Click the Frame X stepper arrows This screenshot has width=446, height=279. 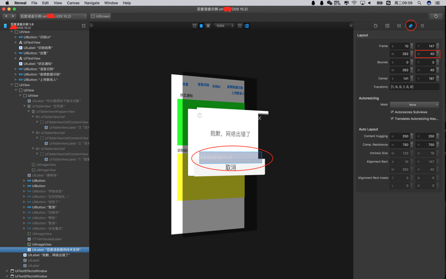(412, 46)
